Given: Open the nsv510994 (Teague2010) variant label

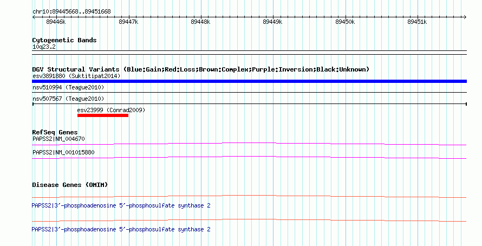Looking at the screenshot, I should point(68,87).
